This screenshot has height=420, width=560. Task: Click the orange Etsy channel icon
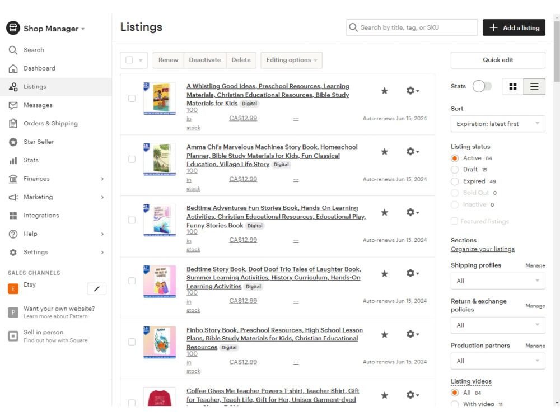point(13,288)
